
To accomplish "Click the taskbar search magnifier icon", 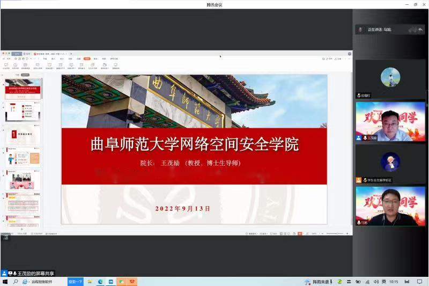I will click(16, 282).
